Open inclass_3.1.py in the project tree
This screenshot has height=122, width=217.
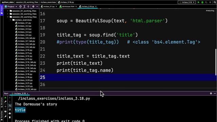pos(23,23)
